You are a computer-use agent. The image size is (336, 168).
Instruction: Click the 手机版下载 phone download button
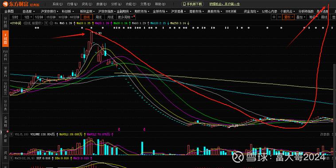[192, 4]
